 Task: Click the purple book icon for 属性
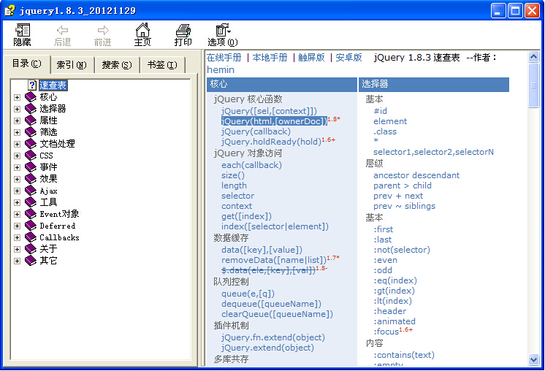click(31, 121)
